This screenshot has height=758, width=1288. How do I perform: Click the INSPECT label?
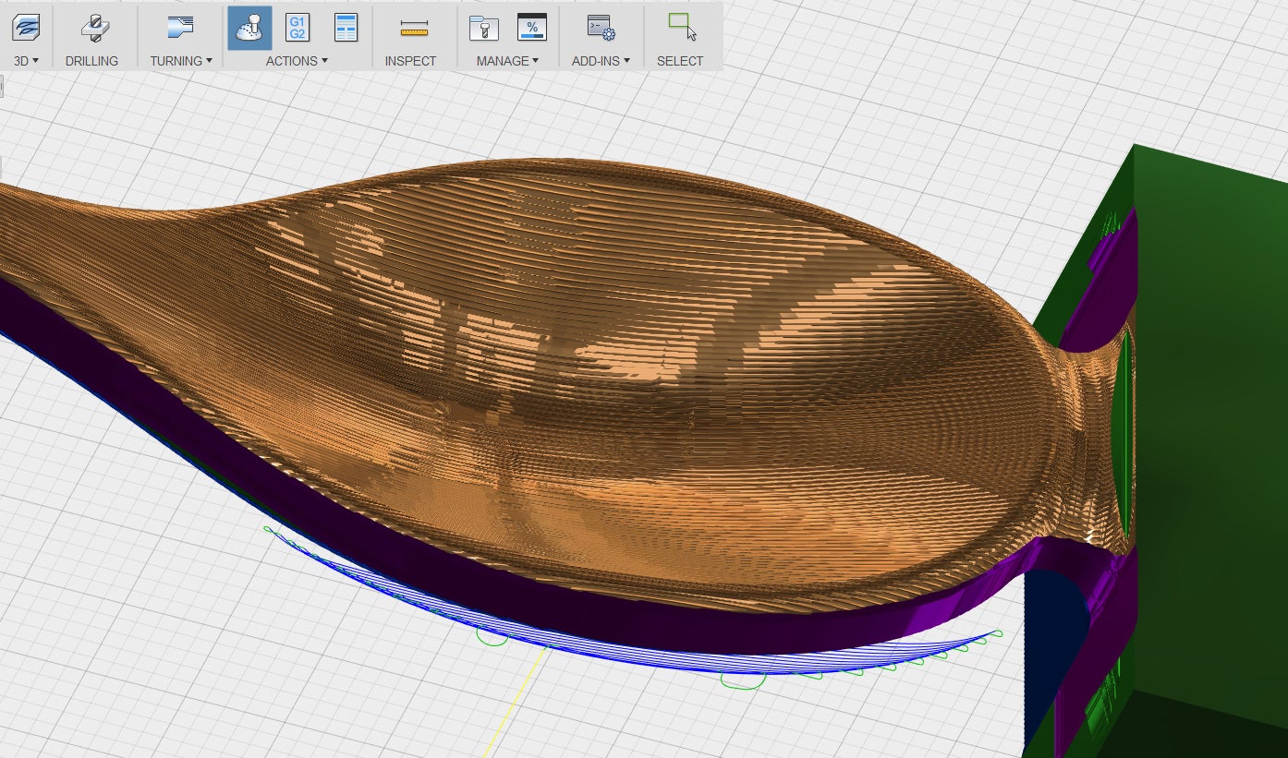tap(410, 61)
